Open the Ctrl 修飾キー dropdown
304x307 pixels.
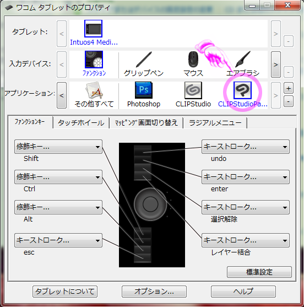click(58, 177)
